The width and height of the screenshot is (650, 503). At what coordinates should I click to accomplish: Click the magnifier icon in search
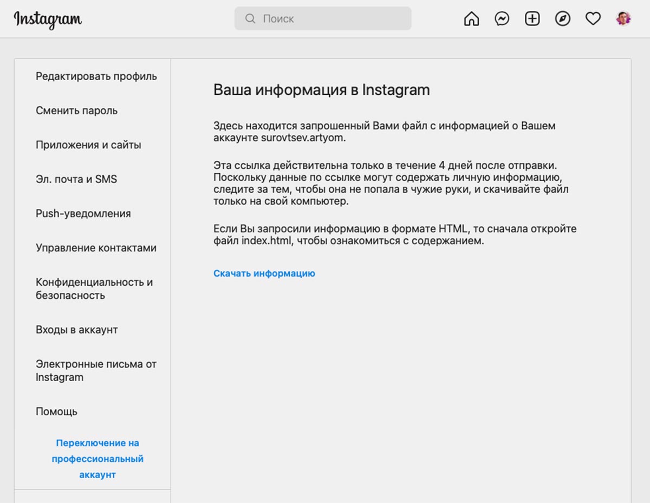pyautogui.click(x=250, y=18)
